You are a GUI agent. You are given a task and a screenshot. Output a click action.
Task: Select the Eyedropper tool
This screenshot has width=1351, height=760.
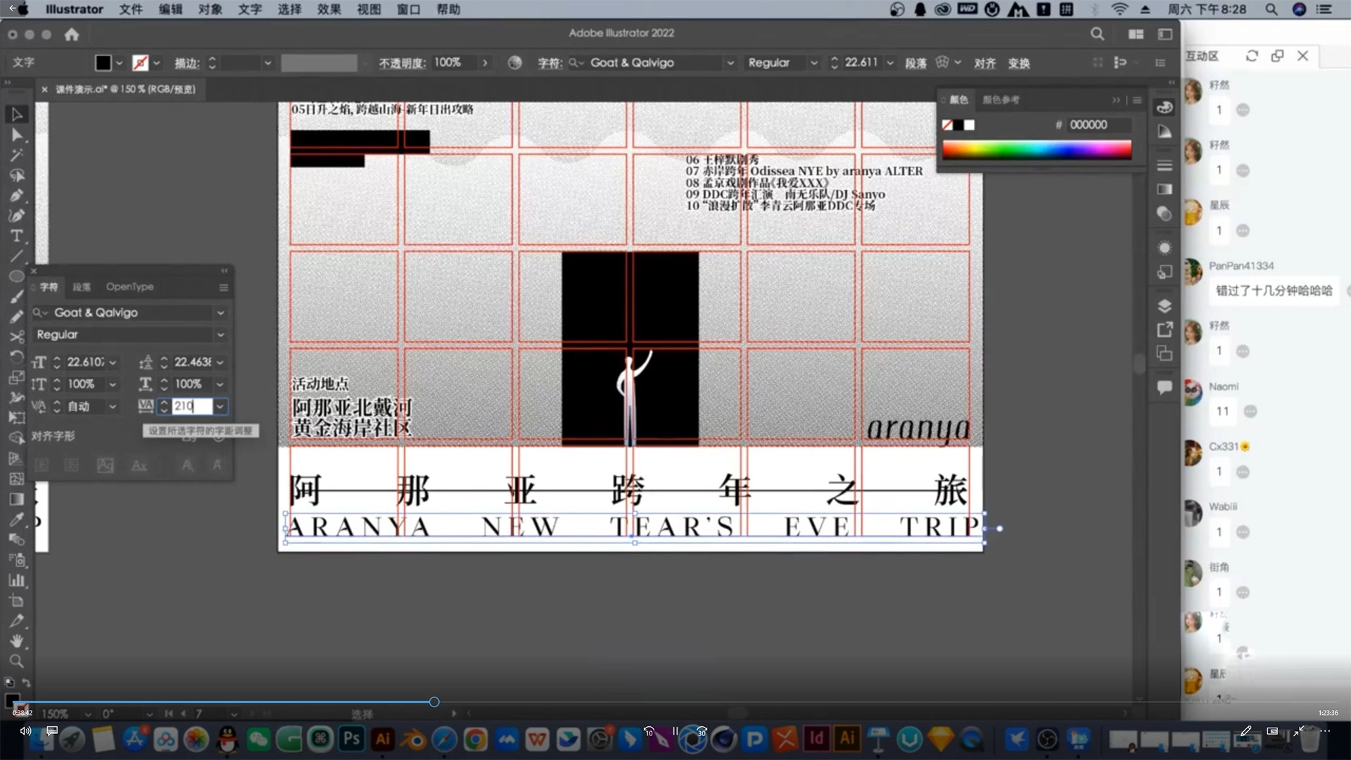(x=17, y=519)
